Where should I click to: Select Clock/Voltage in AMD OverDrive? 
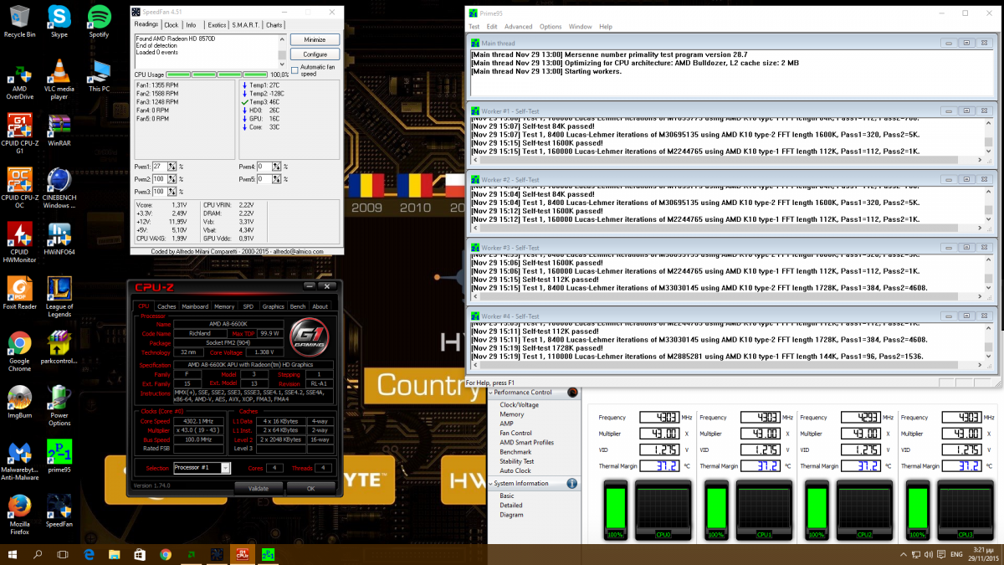pos(520,404)
